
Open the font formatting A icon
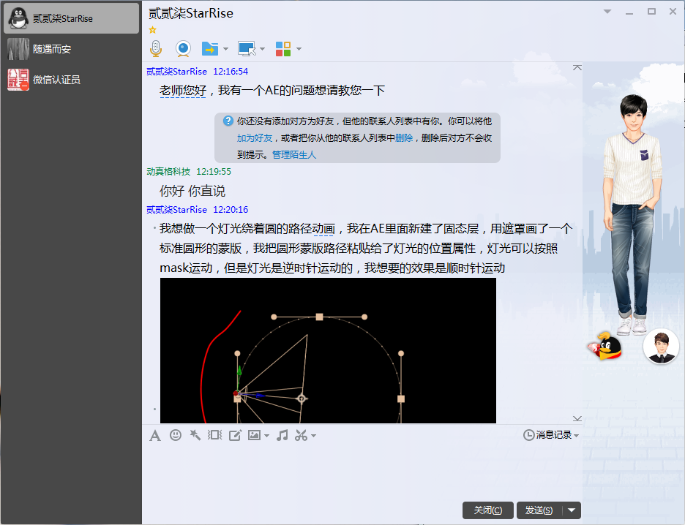click(x=155, y=435)
